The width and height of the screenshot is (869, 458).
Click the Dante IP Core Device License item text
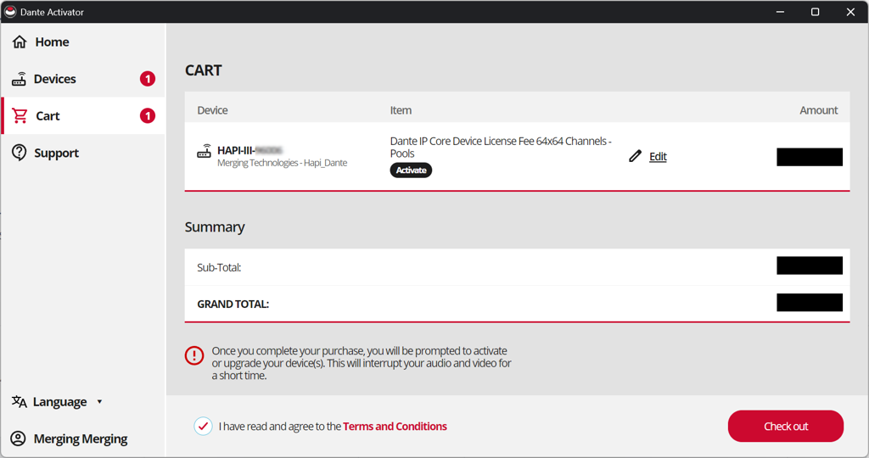point(501,148)
